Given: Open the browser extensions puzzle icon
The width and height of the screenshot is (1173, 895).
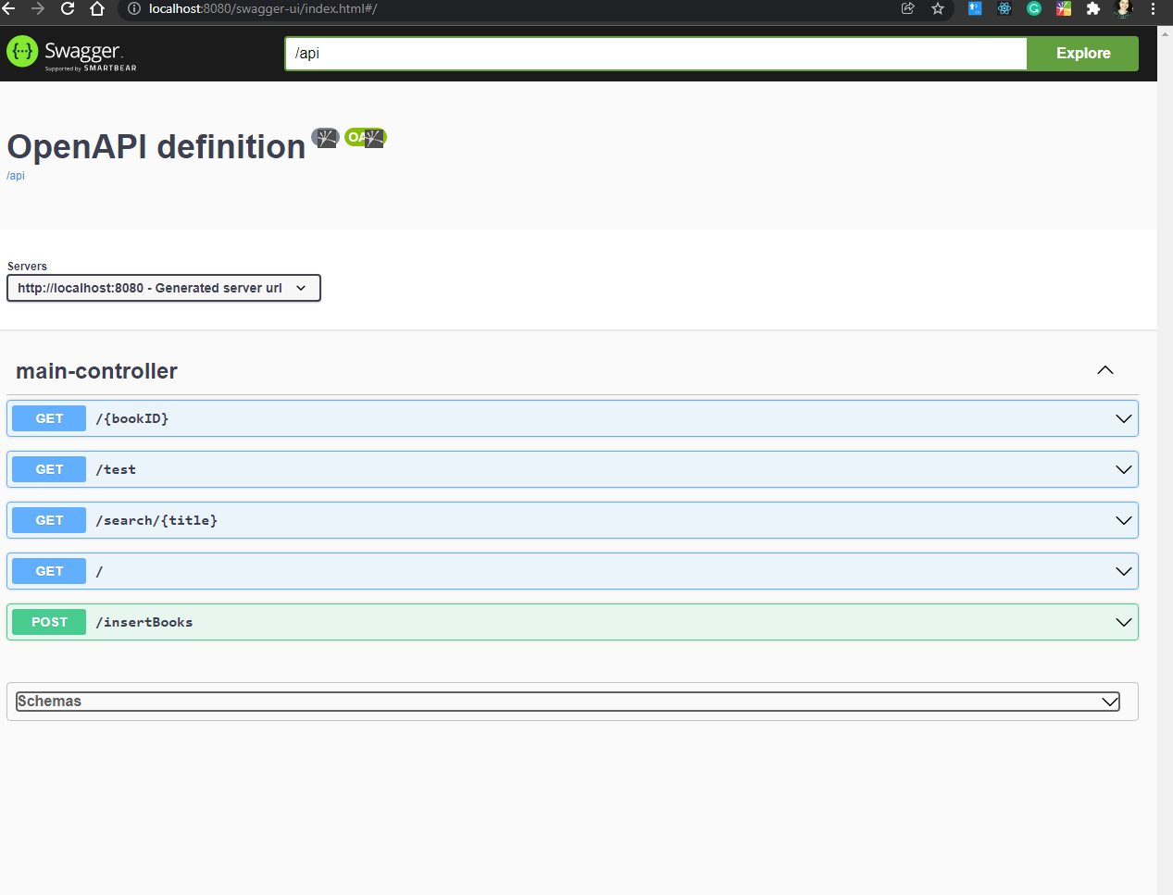Looking at the screenshot, I should pyautogui.click(x=1093, y=8).
